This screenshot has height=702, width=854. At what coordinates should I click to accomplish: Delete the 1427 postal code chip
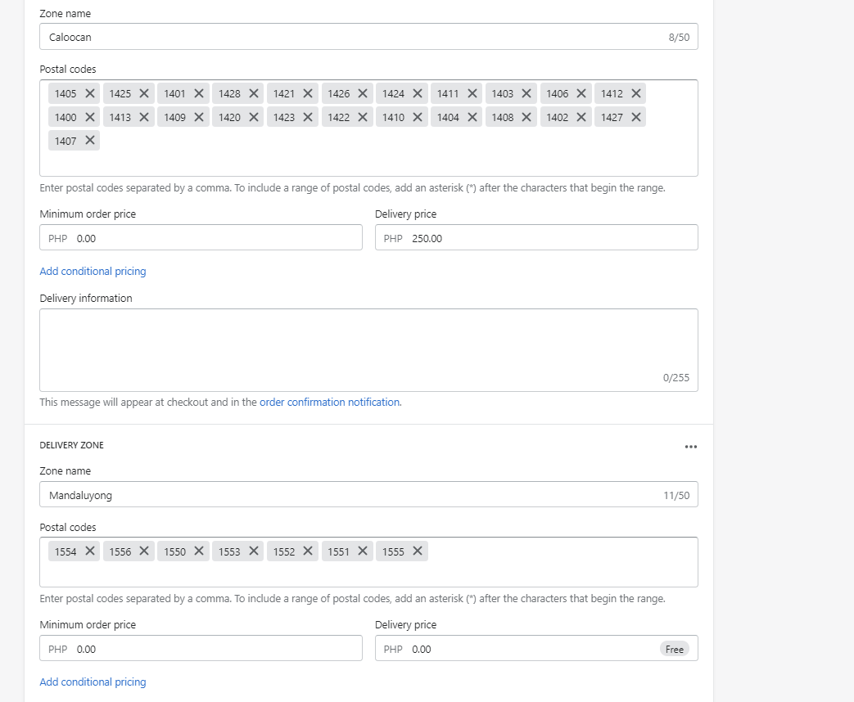(x=636, y=117)
